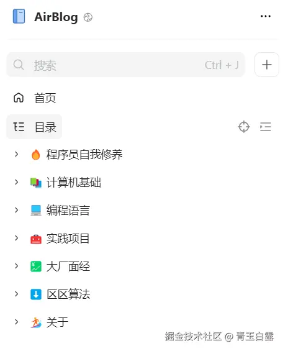
Task: Click the home icon next to 首页
Action: click(x=19, y=98)
